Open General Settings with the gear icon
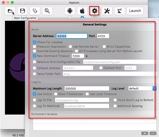Image resolution: width=159 pixels, height=137 pixels. pos(95,11)
